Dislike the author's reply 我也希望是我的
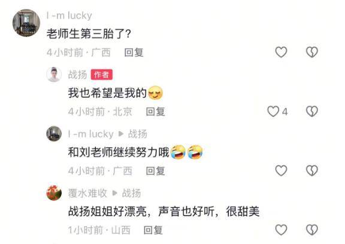 [x=312, y=112]
